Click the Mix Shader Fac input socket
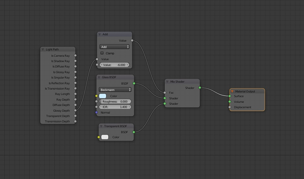Viewport: 304px width, 179px height. point(165,93)
